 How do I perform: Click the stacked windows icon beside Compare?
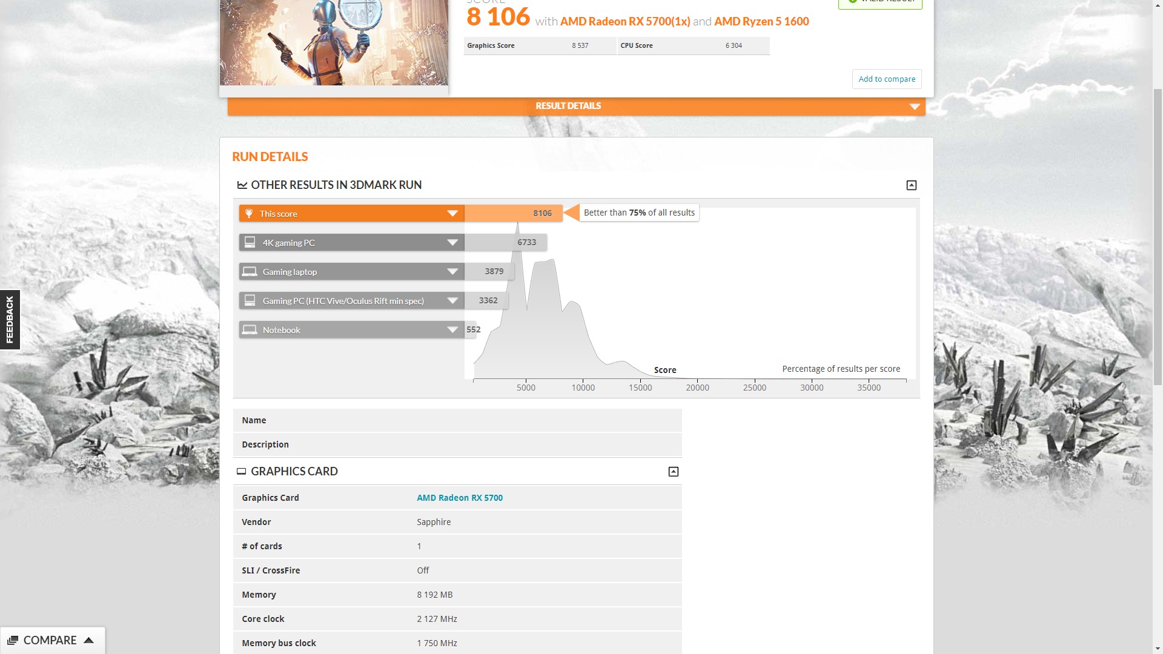(13, 640)
